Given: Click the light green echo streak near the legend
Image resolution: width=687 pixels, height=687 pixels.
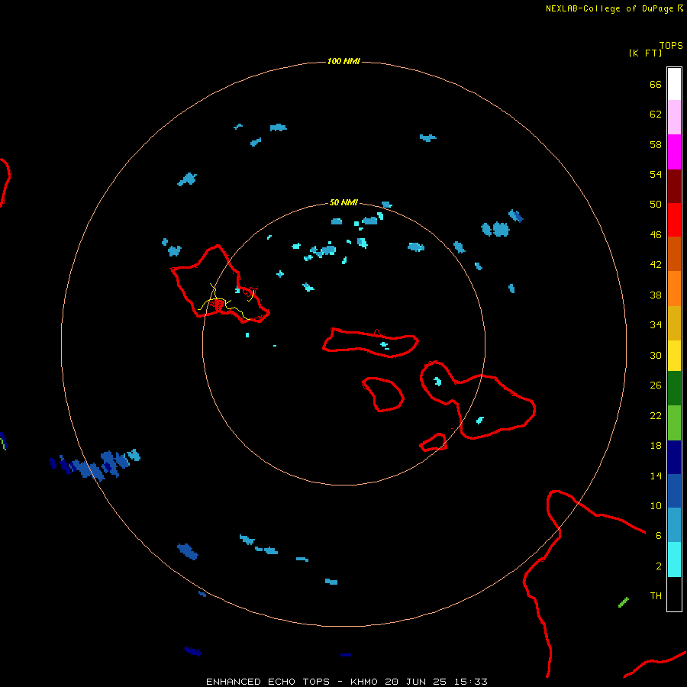Looking at the screenshot, I should (x=624, y=602).
